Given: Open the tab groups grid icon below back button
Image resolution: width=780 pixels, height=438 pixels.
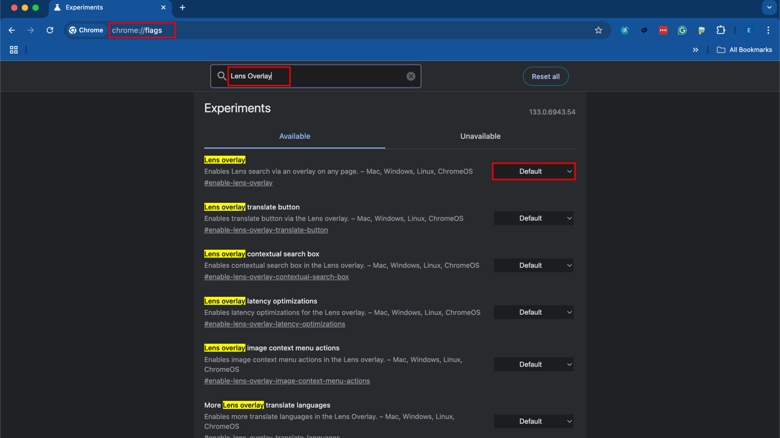Looking at the screenshot, I should (x=13, y=49).
